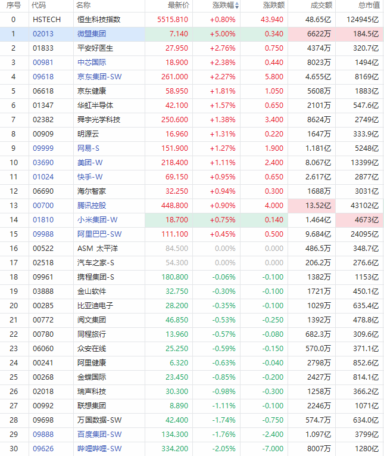
Task: Sort table by 成交额 header
Action: point(321,5)
